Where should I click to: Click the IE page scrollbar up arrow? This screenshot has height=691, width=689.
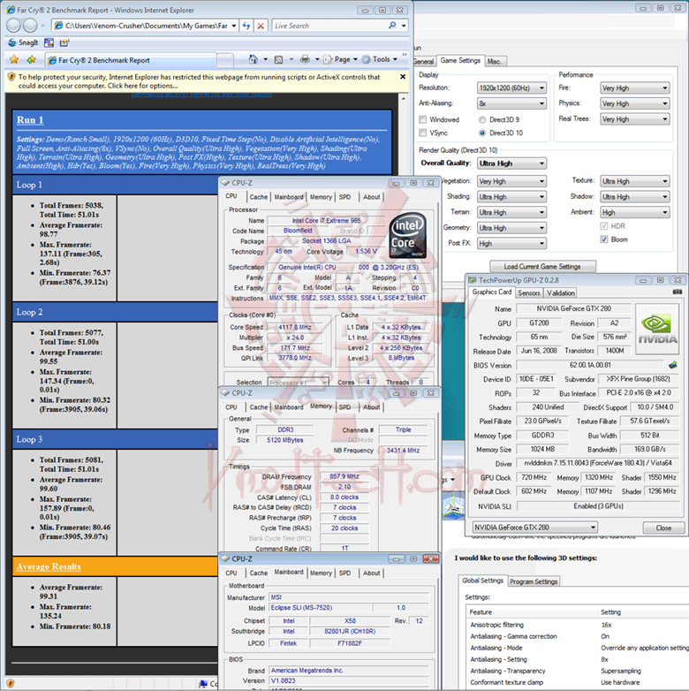pos(404,98)
